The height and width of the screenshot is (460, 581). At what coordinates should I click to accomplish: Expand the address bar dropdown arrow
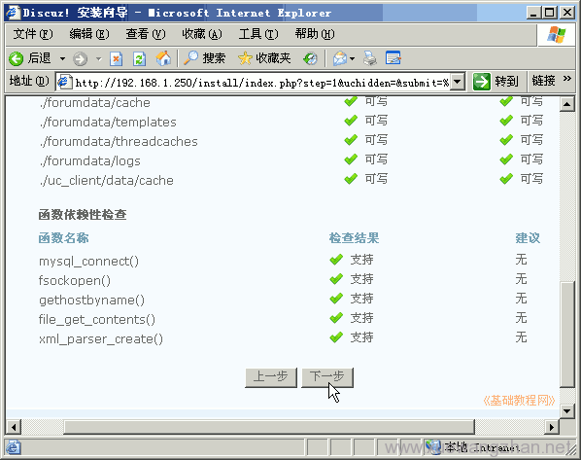click(x=458, y=82)
